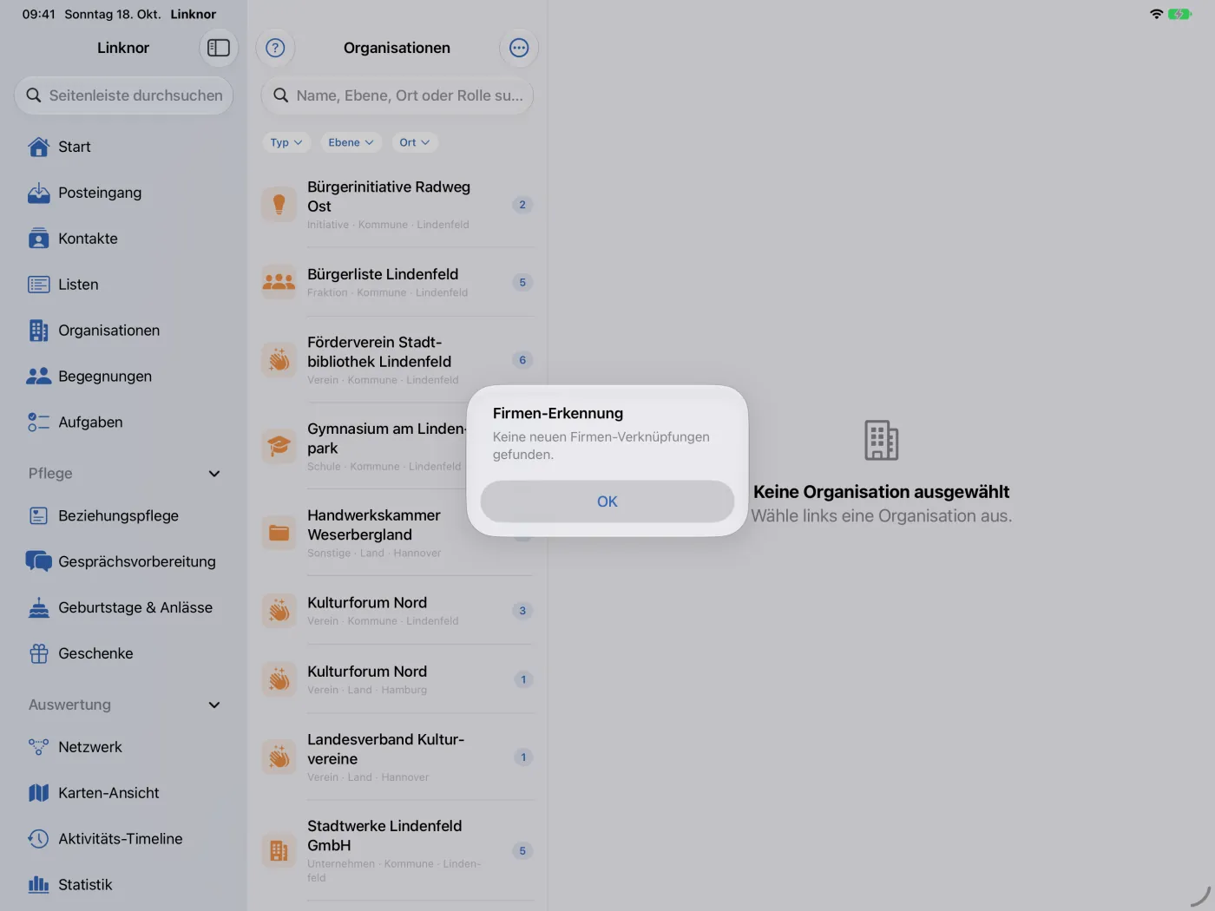Go to Start via house icon
The width and height of the screenshot is (1215, 911).
click(x=39, y=147)
